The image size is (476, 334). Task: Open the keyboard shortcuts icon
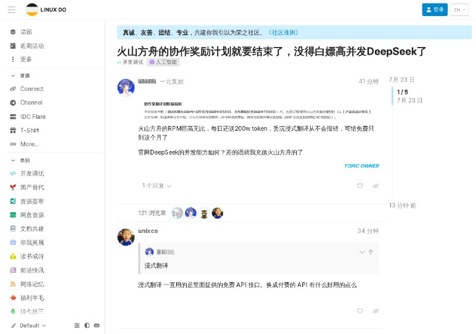tap(96, 325)
